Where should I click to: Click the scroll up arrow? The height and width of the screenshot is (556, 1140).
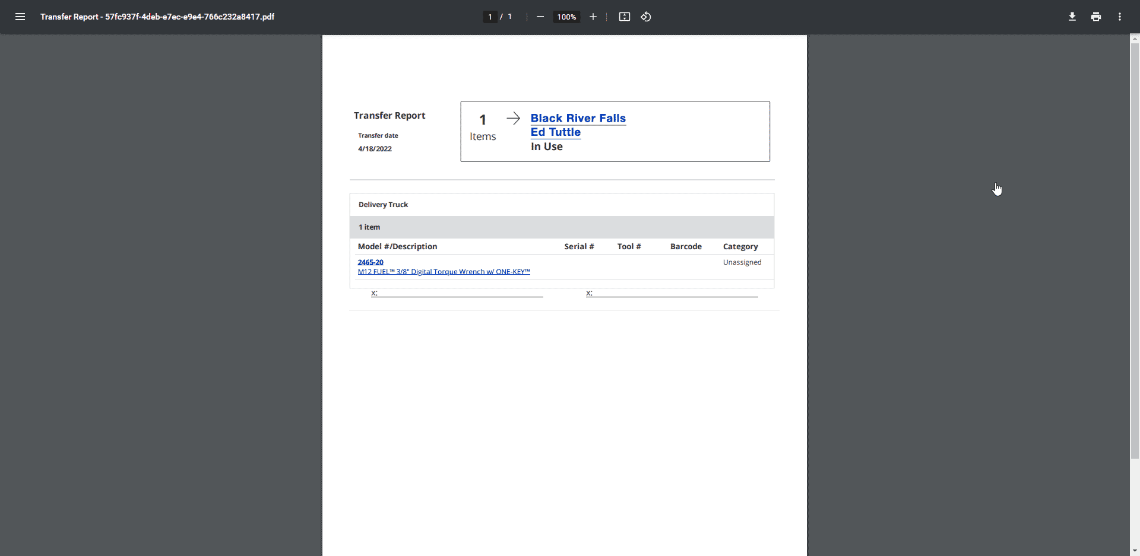click(1135, 39)
